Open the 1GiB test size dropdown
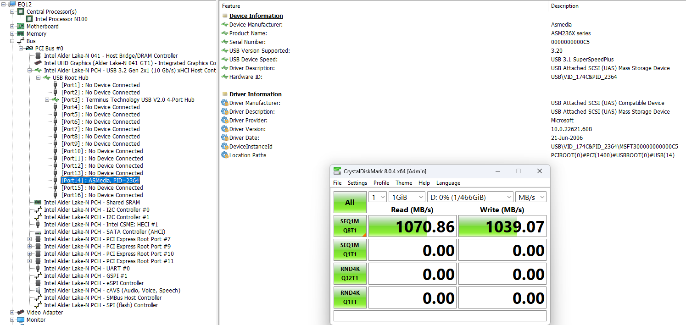 coord(407,197)
